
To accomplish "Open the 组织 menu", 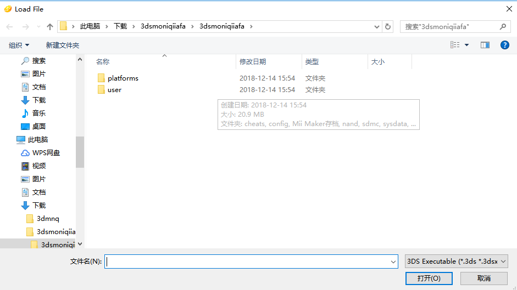I will click(19, 45).
